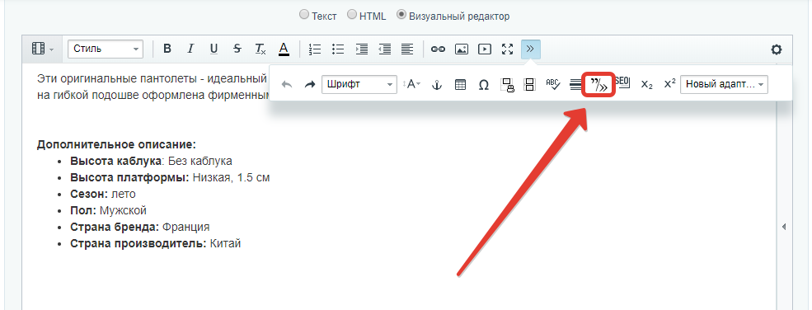This screenshot has height=310, width=812.
Task: Select the Визуальный редактор mode
Action: click(x=453, y=16)
